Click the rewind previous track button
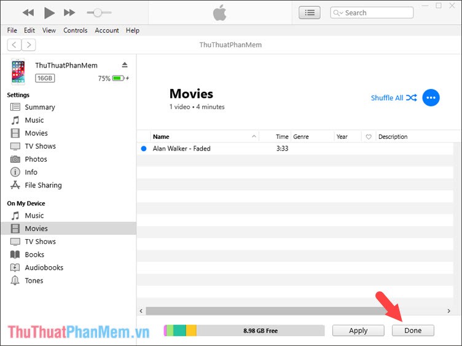Screen dimensions: 462x346 [28, 13]
